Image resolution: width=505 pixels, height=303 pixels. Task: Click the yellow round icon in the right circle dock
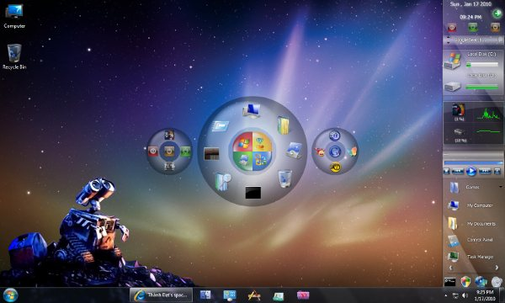(335, 167)
